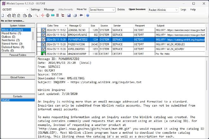Image resolution: width=209 pixels, height=139 pixels.
Task: Select the Deleted Items folder
Action: [13, 47]
